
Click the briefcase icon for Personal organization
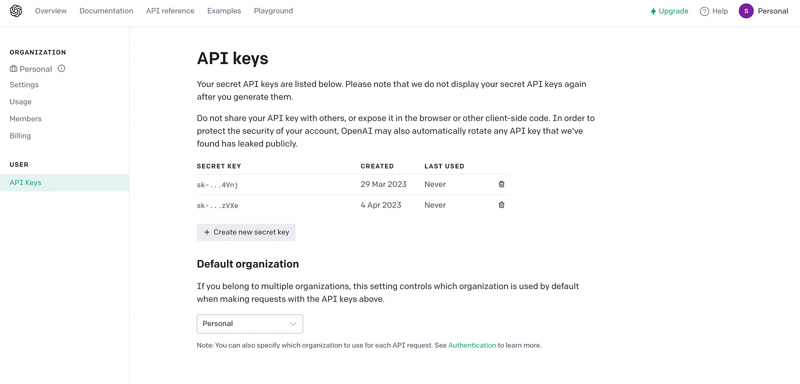[13, 69]
